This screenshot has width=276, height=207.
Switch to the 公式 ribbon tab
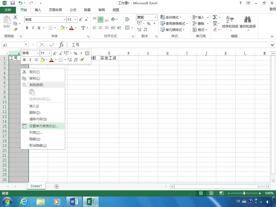coord(73,10)
